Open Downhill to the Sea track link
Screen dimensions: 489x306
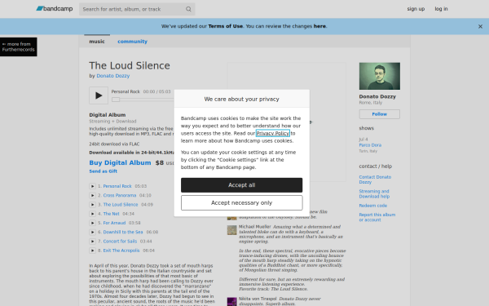click(123, 232)
